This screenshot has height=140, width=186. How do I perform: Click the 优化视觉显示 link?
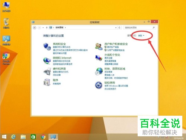tap(110, 89)
